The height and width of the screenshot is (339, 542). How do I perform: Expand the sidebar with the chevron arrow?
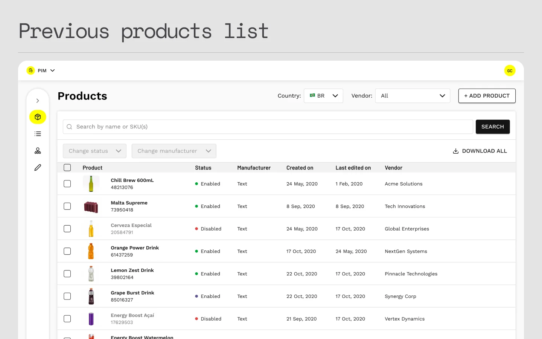point(38,101)
